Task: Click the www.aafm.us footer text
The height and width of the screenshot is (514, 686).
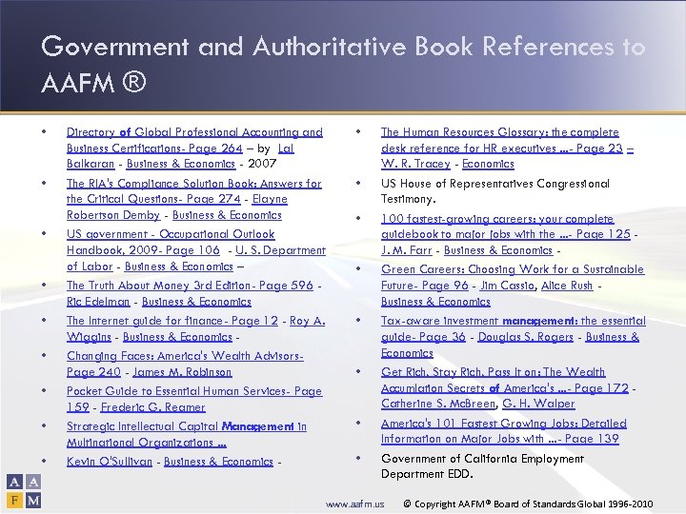Action: point(354,504)
